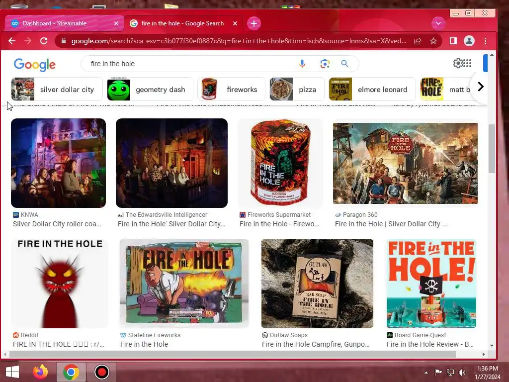Expand the tab search dropdown arrow
The width and height of the screenshot is (509, 382).
438,23
